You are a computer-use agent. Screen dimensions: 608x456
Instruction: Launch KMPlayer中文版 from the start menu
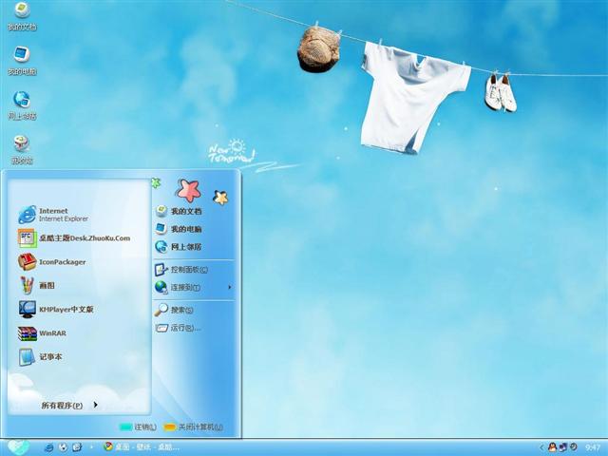coord(56,310)
